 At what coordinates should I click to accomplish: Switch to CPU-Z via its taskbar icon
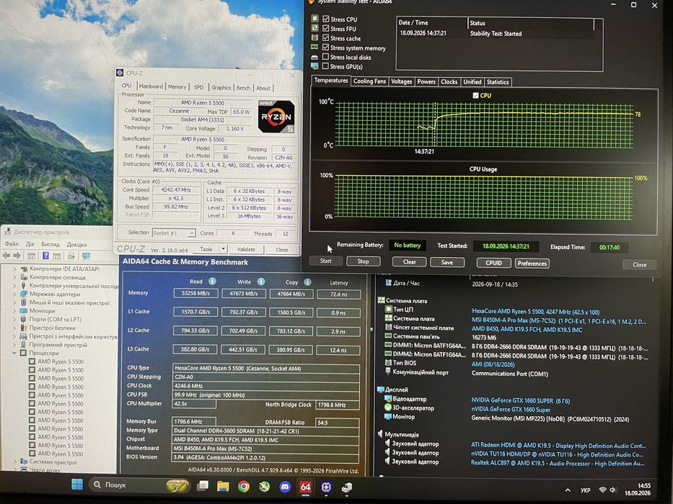point(326,487)
